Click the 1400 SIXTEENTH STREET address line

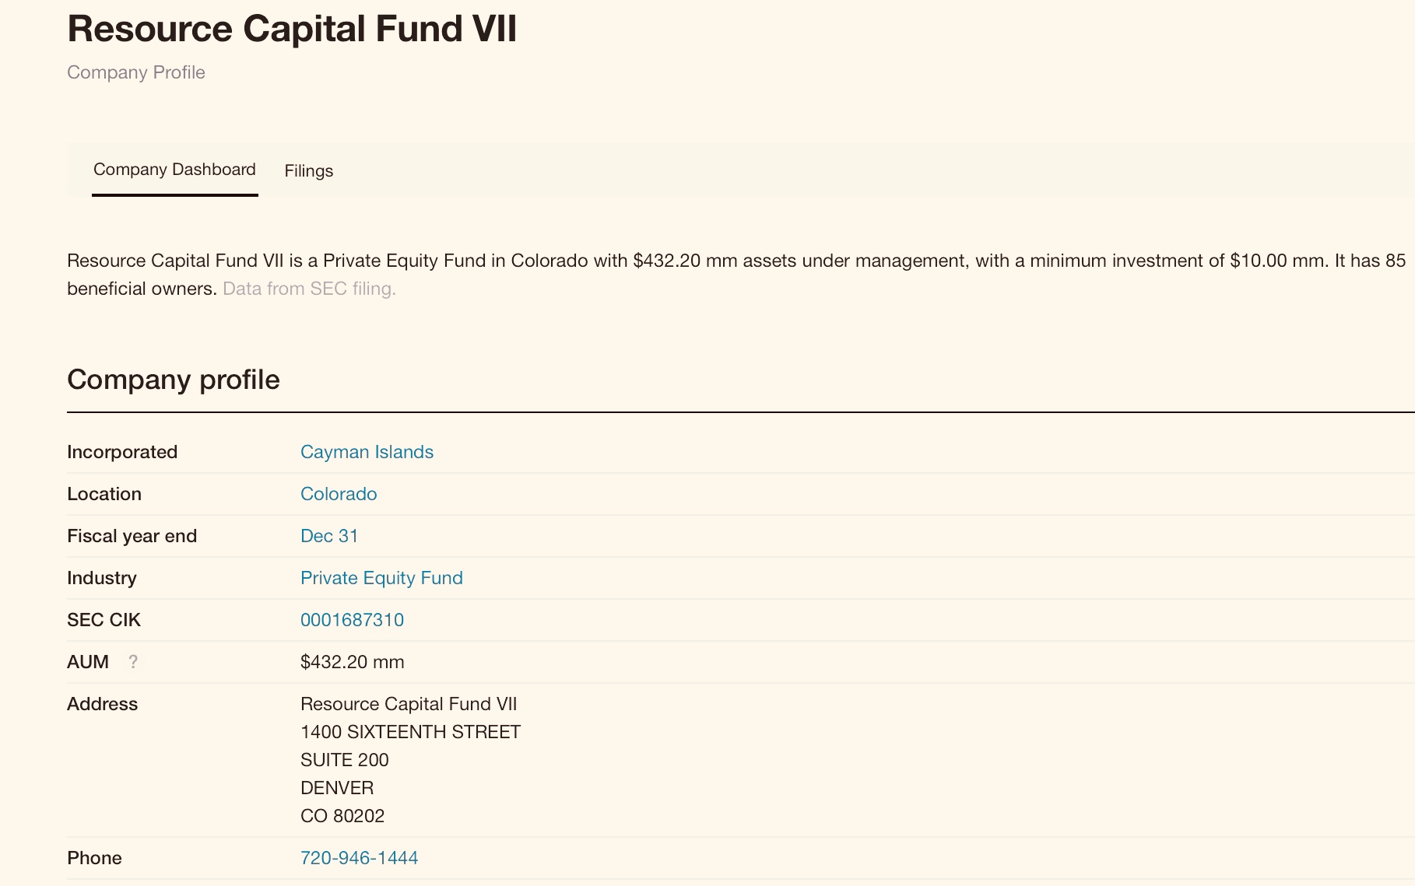coord(410,732)
